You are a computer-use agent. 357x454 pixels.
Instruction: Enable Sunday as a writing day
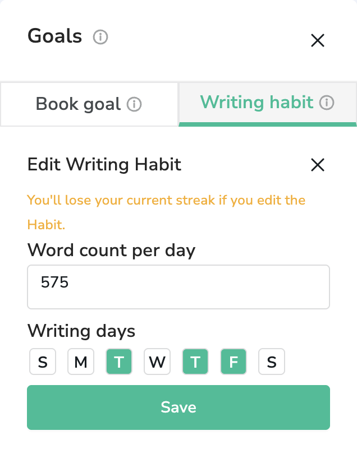click(43, 362)
